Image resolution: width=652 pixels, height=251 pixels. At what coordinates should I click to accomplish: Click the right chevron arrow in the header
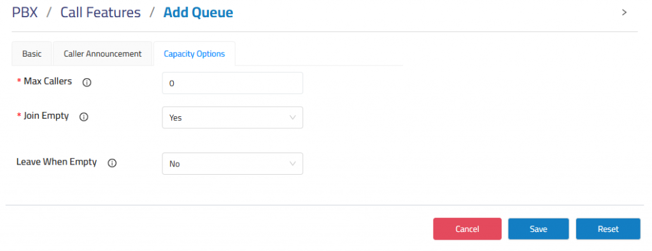coord(624,13)
